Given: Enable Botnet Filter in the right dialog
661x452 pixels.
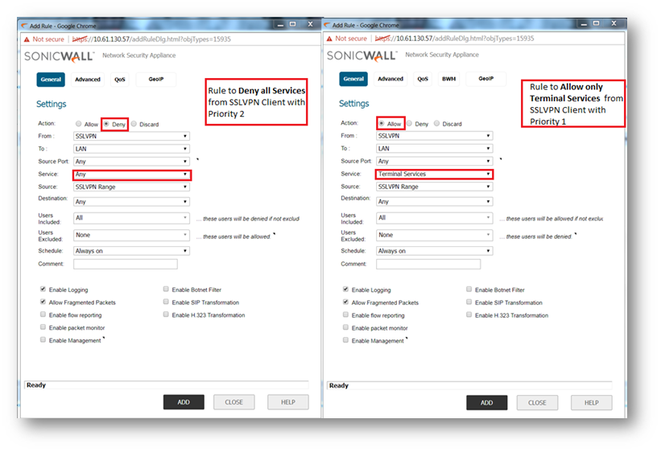Looking at the screenshot, I should [x=469, y=290].
